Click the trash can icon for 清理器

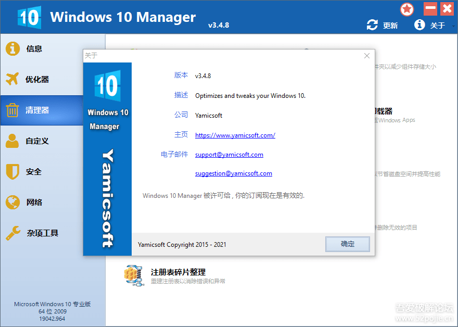[12, 110]
